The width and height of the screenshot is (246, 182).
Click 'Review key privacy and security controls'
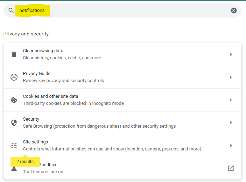coord(63,80)
